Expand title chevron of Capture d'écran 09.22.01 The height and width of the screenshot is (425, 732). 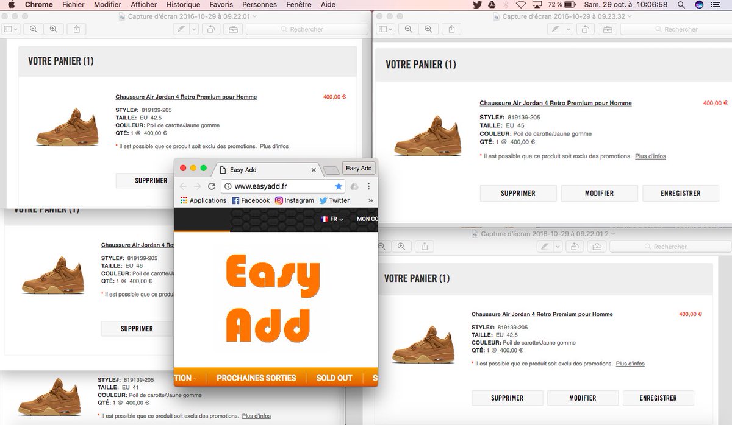[254, 16]
